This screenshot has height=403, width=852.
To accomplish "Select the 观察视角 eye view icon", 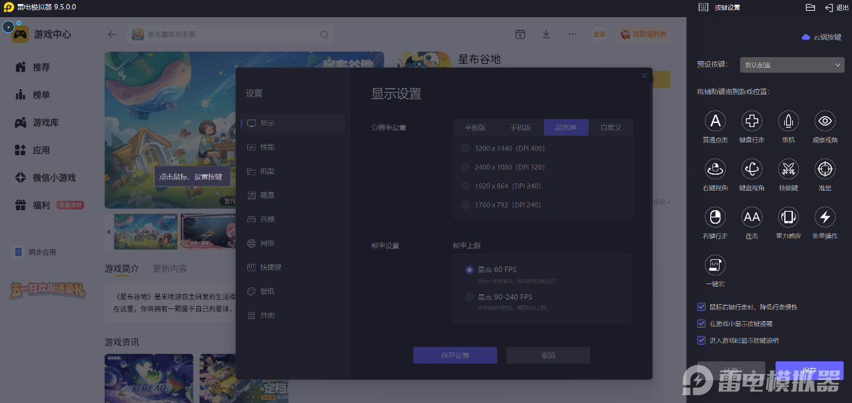I will tap(824, 121).
